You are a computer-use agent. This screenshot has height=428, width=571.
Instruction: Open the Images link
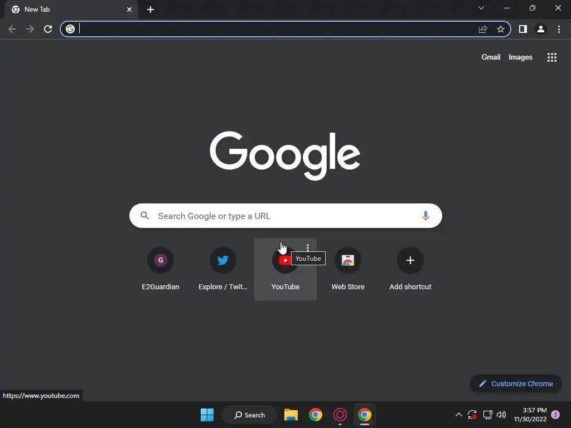pos(520,57)
